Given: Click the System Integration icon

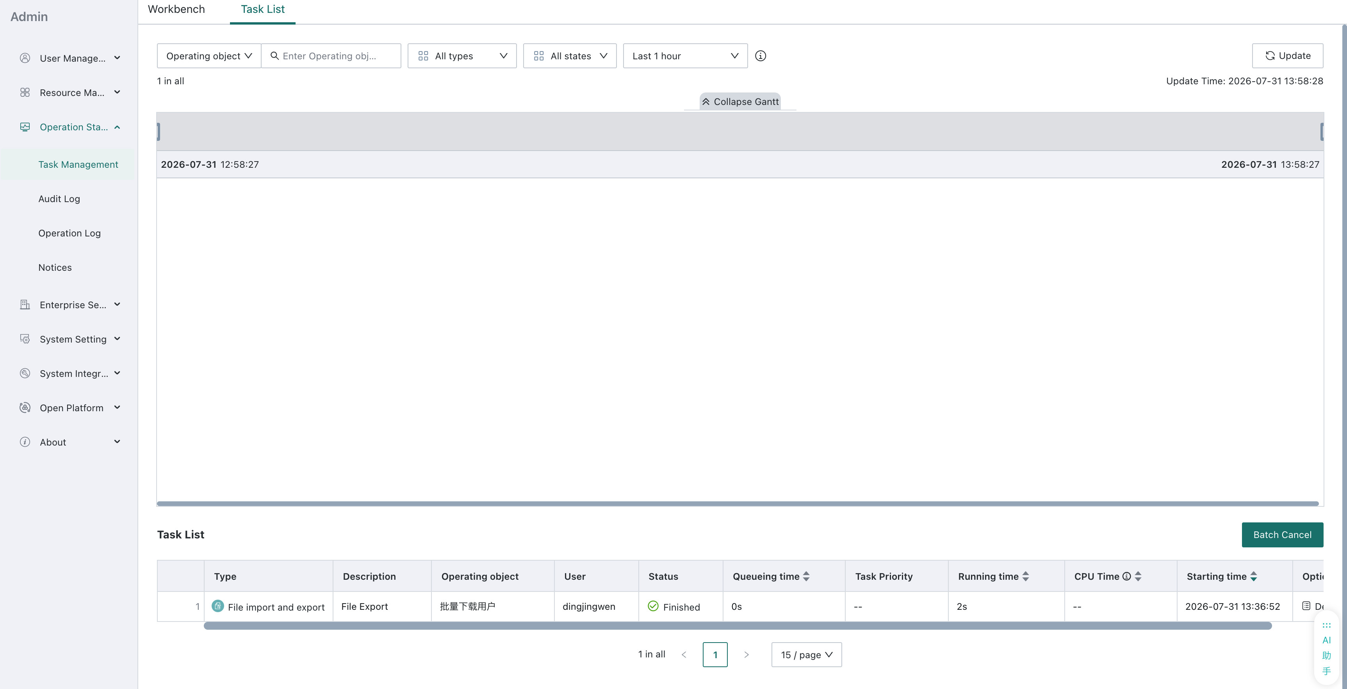Looking at the screenshot, I should click(25, 373).
